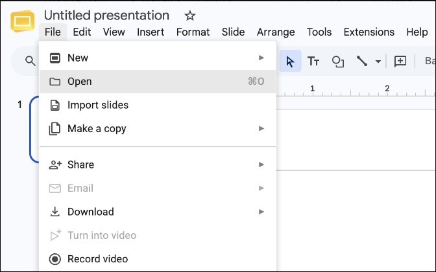This screenshot has height=272, width=436.
Task: Open the View menu
Action: (x=114, y=32)
